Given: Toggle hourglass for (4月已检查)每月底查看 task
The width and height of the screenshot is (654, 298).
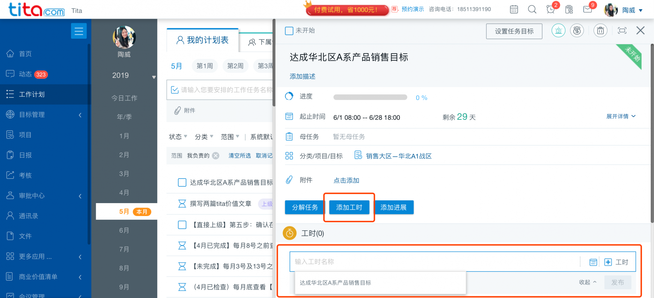Looking at the screenshot, I should (182, 287).
